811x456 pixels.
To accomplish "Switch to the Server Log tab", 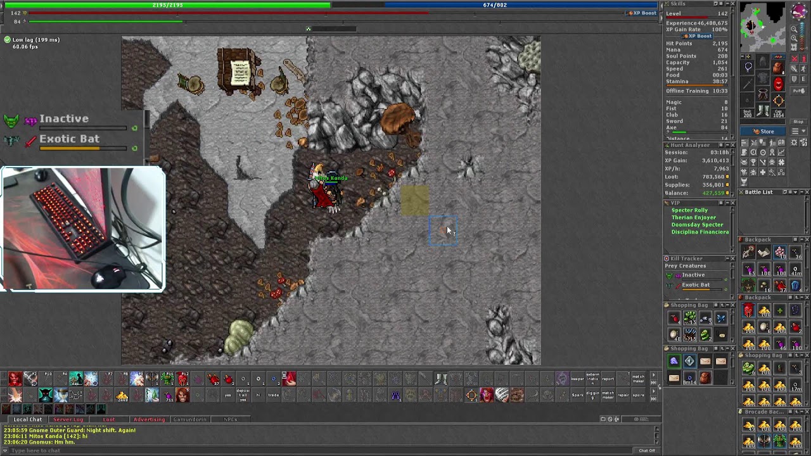I will tap(68, 419).
